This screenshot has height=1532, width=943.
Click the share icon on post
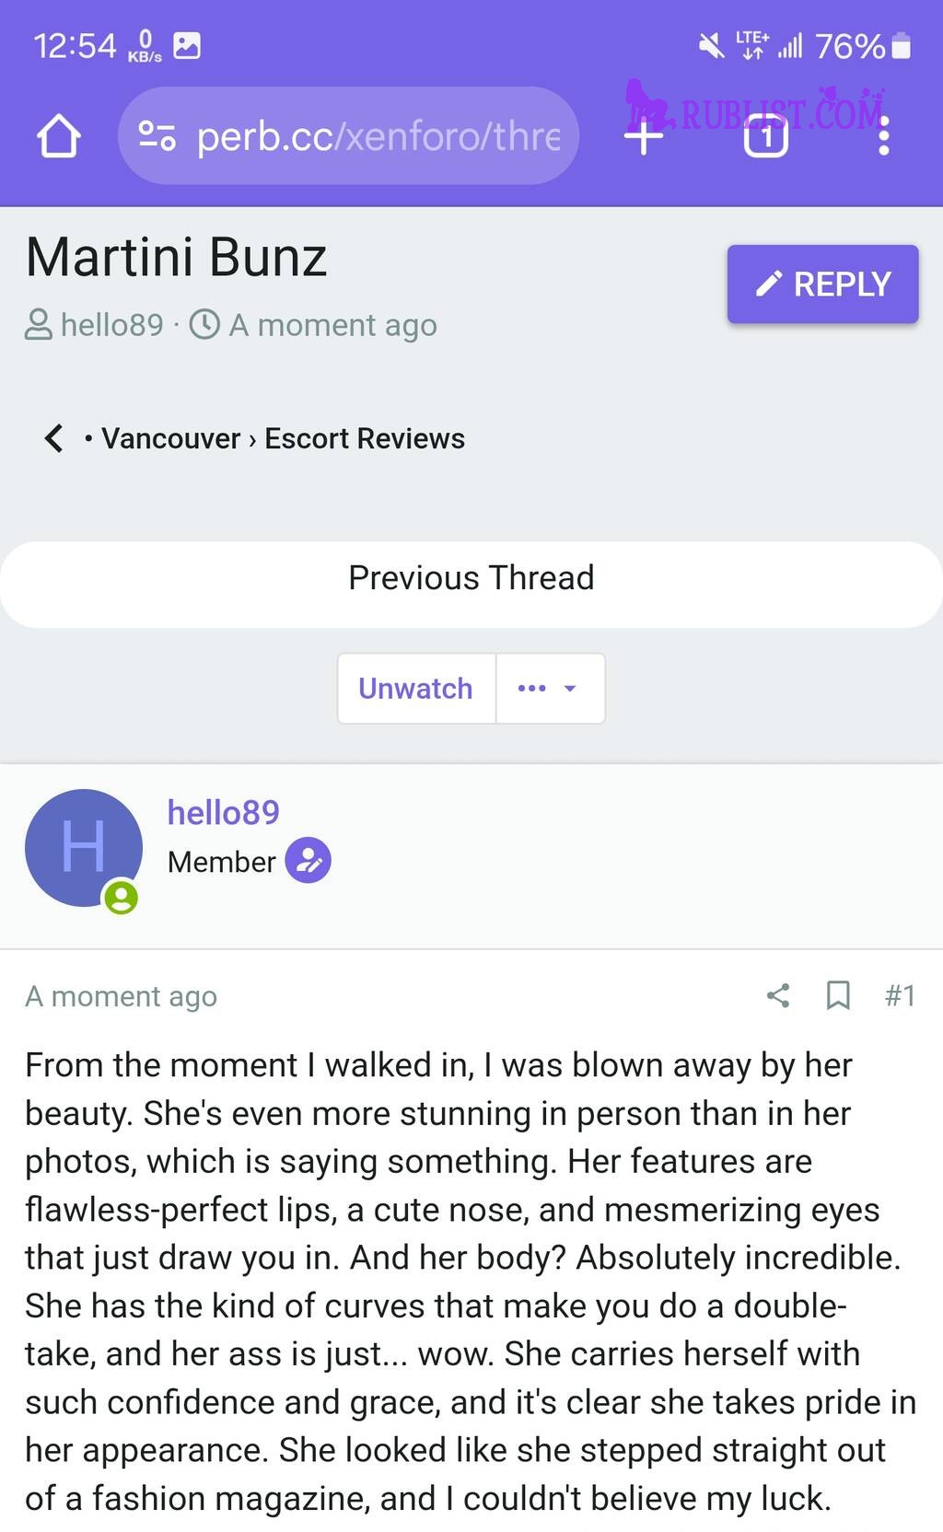[x=778, y=995]
